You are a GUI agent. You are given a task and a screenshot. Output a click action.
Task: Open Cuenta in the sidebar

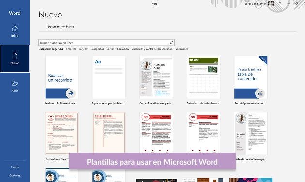[15, 167]
